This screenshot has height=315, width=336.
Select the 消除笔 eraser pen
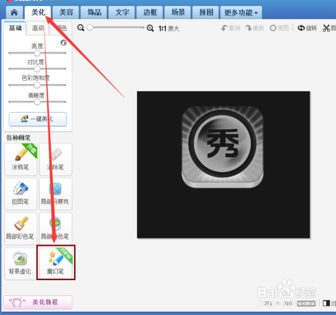[56, 159]
